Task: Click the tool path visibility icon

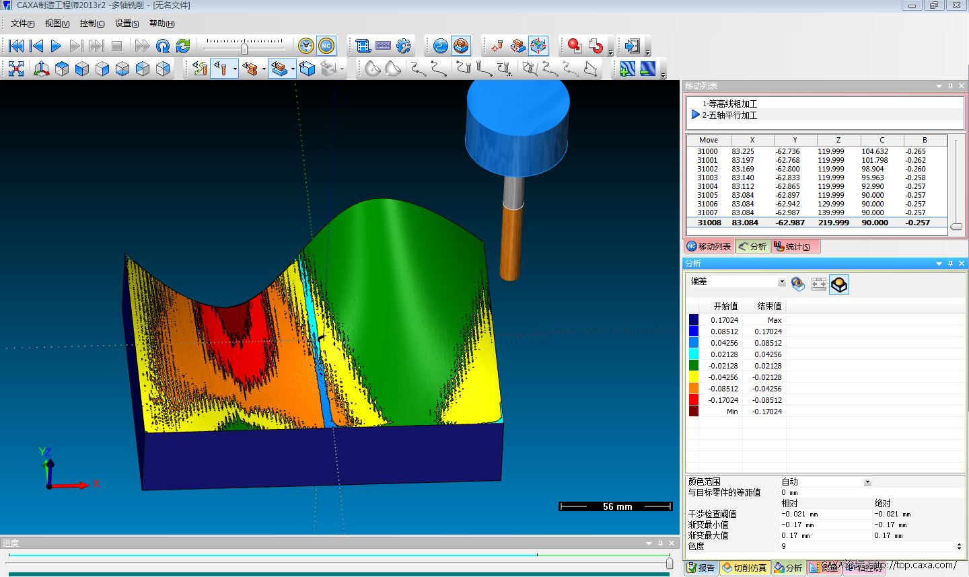Action: point(200,69)
